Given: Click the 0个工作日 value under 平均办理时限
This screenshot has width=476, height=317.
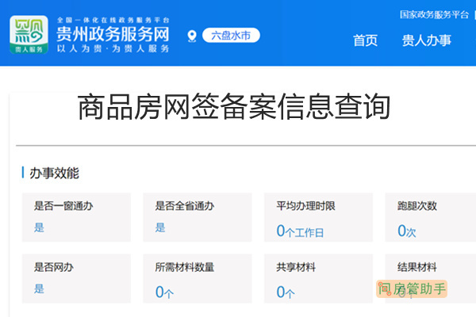Looking at the screenshot, I should coord(300,231).
